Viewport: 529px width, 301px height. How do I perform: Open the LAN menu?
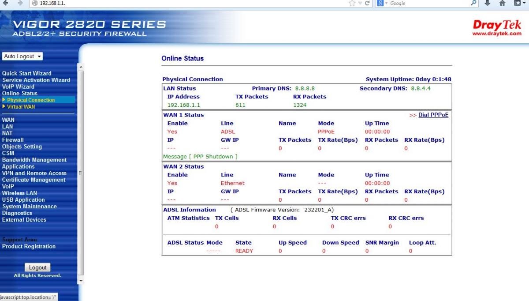click(7, 126)
